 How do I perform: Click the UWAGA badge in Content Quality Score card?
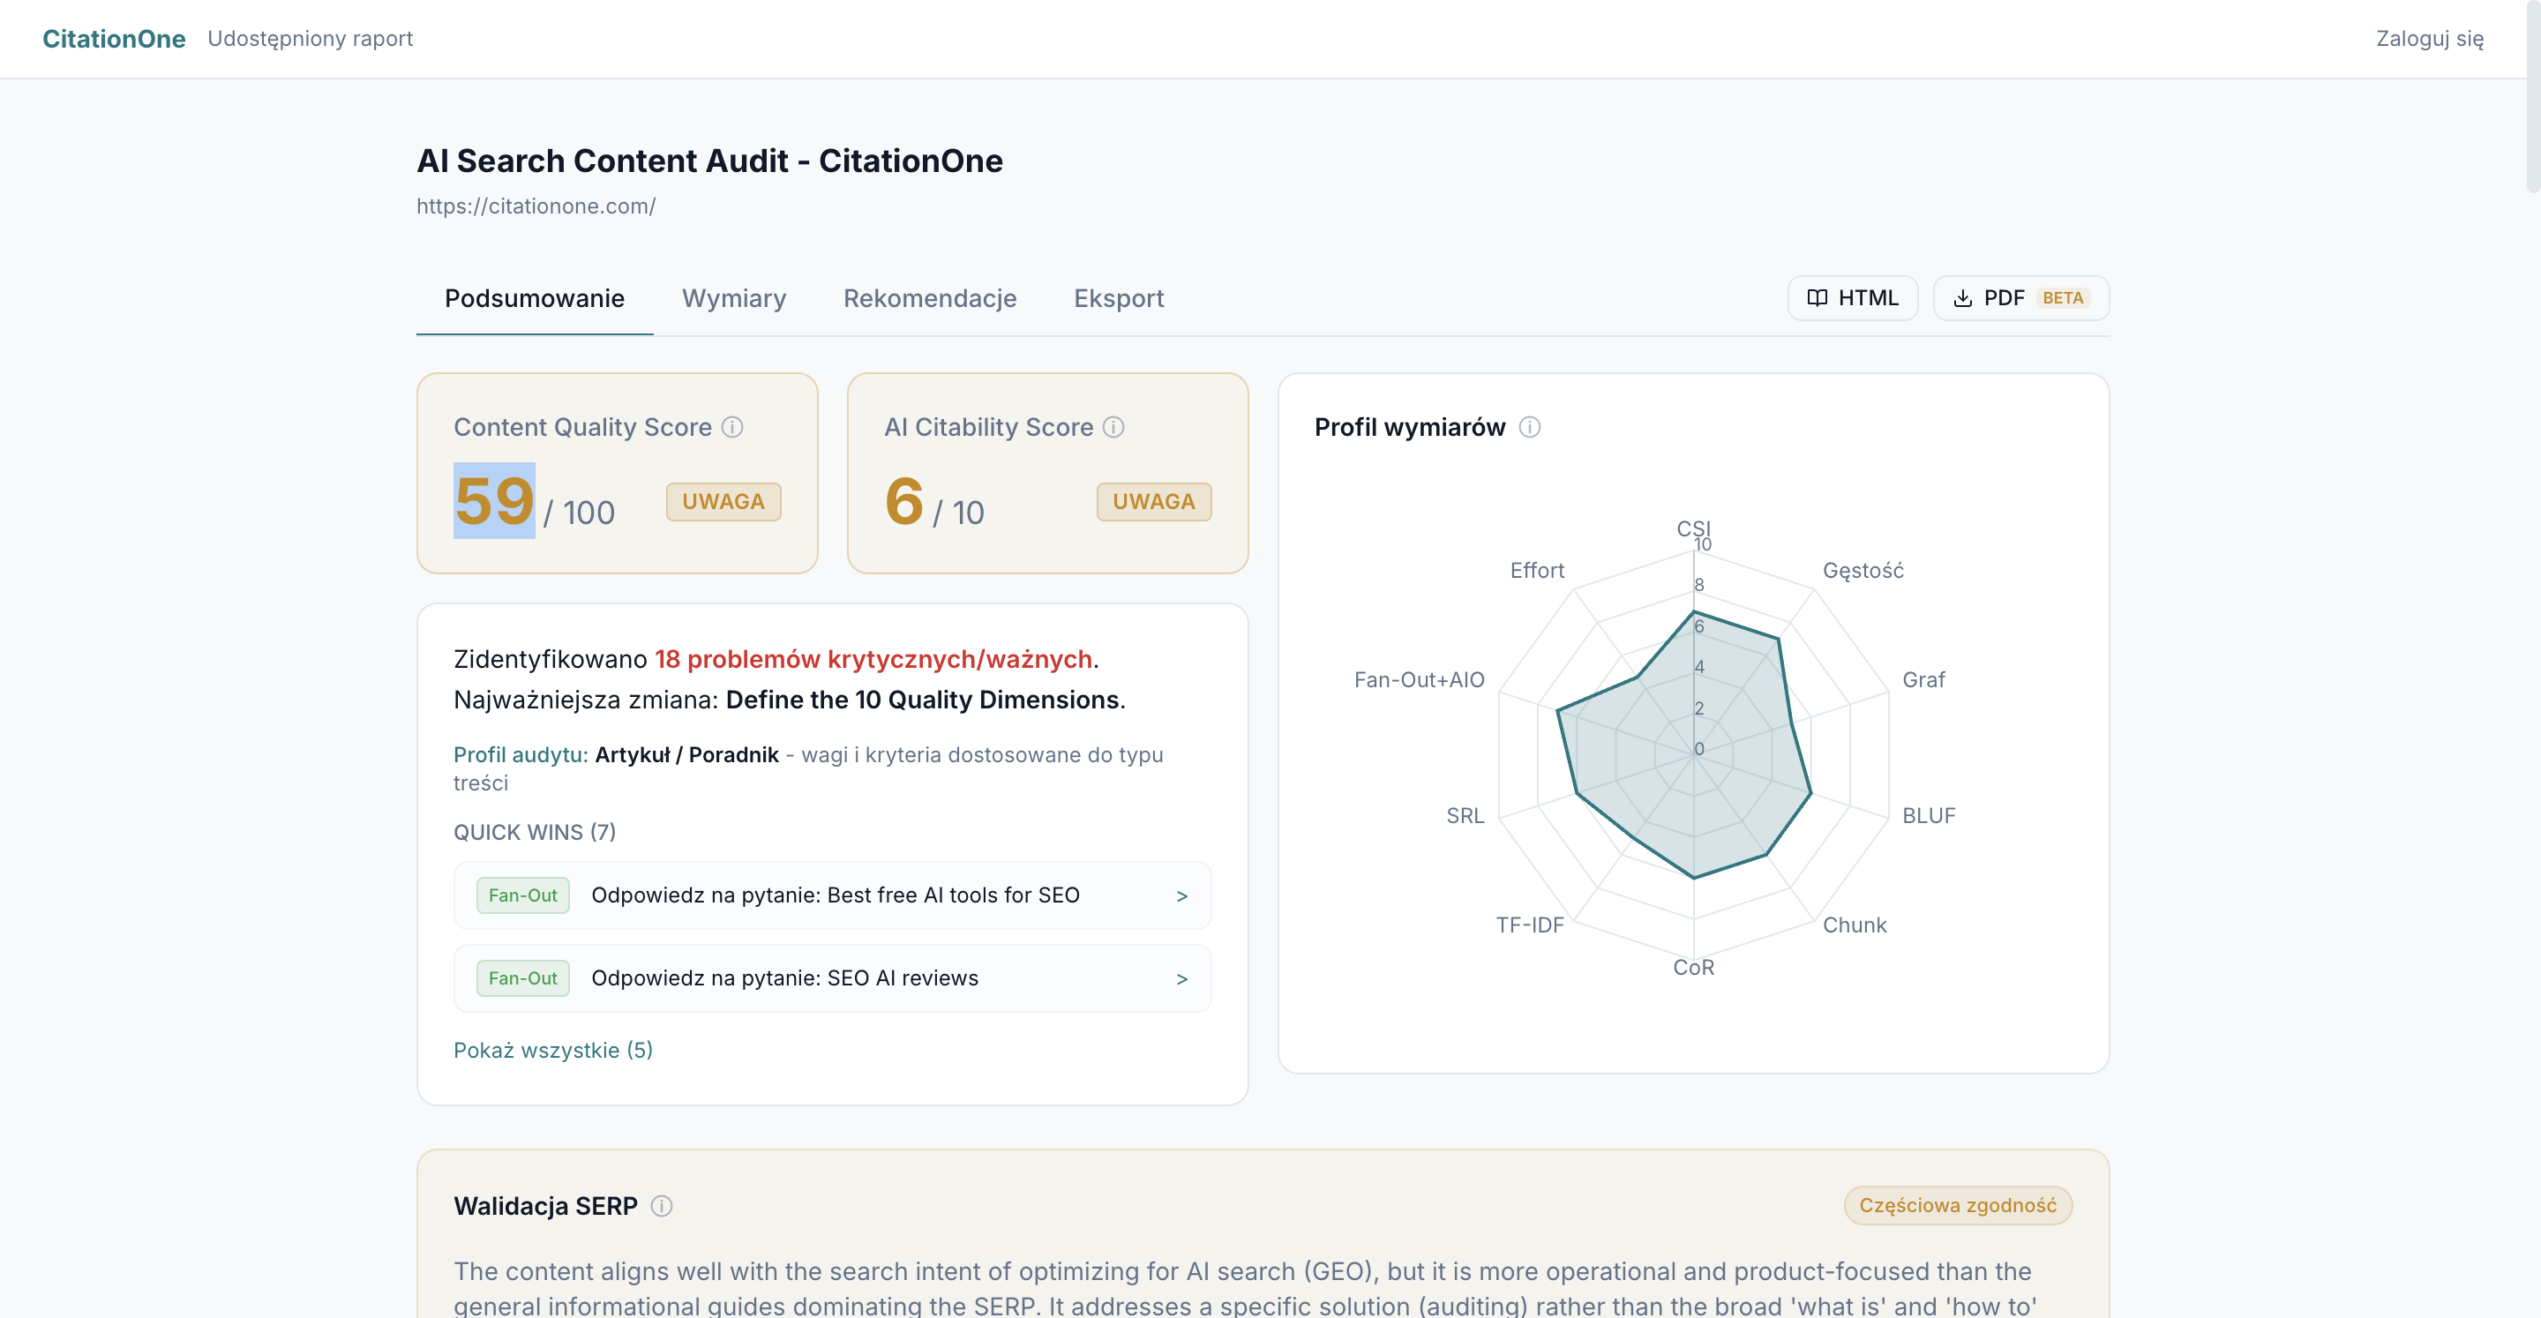[x=723, y=501]
